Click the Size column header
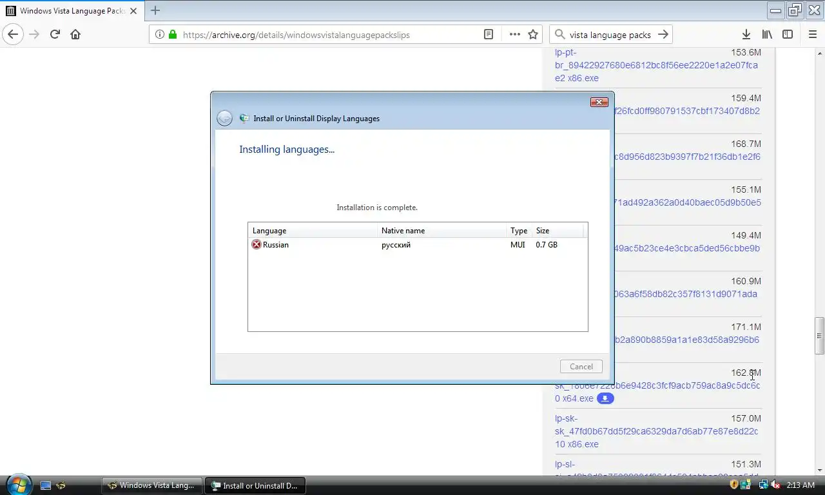Screen dimensions: 825x495 tap(558, 230)
